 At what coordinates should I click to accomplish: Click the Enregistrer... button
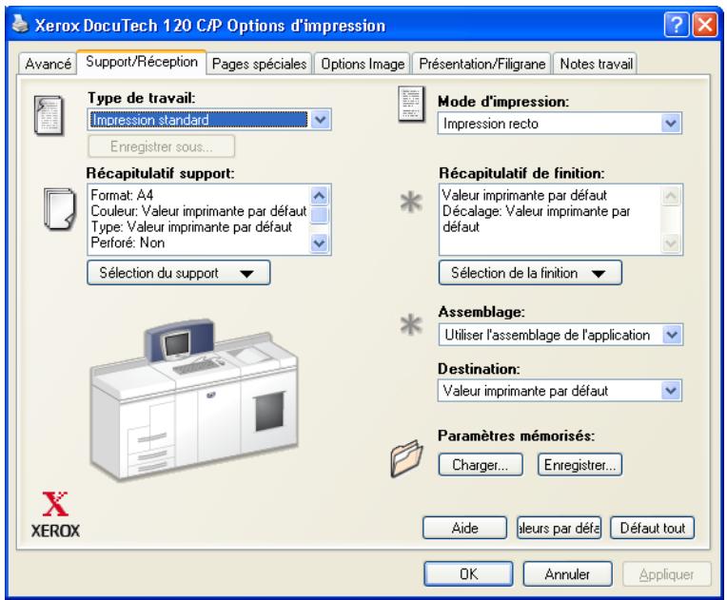[580, 465]
